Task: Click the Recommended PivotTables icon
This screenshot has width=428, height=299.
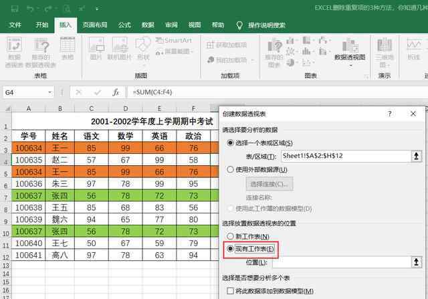Action: [x=41, y=53]
